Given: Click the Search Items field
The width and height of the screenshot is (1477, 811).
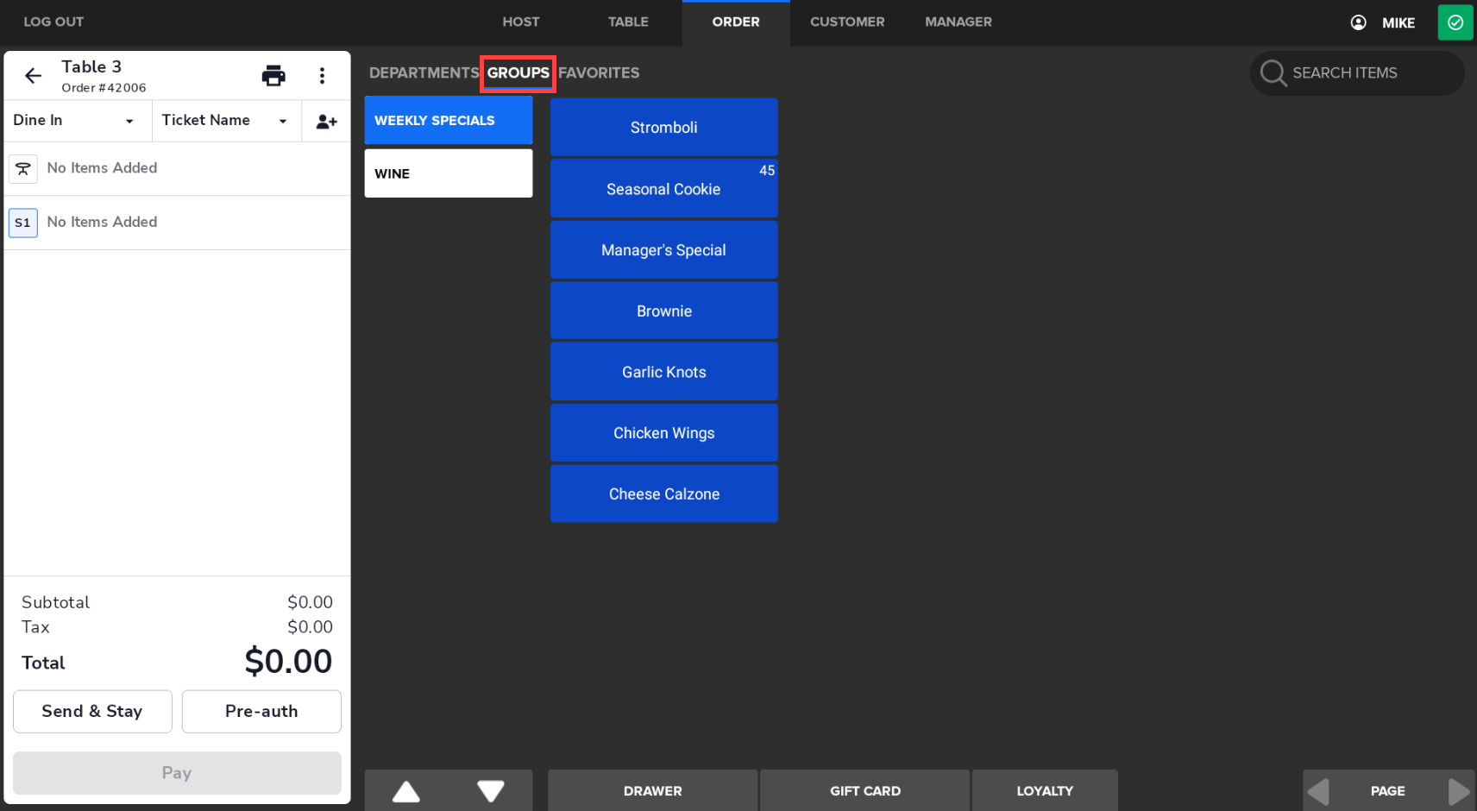Looking at the screenshot, I should [1356, 73].
